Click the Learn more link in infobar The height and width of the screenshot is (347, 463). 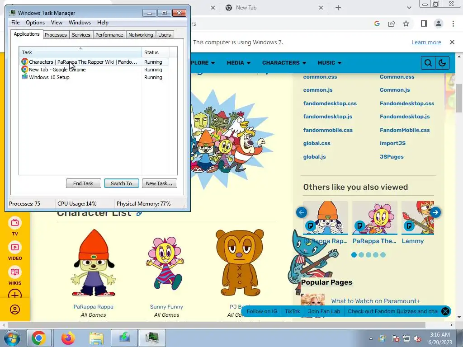426,42
